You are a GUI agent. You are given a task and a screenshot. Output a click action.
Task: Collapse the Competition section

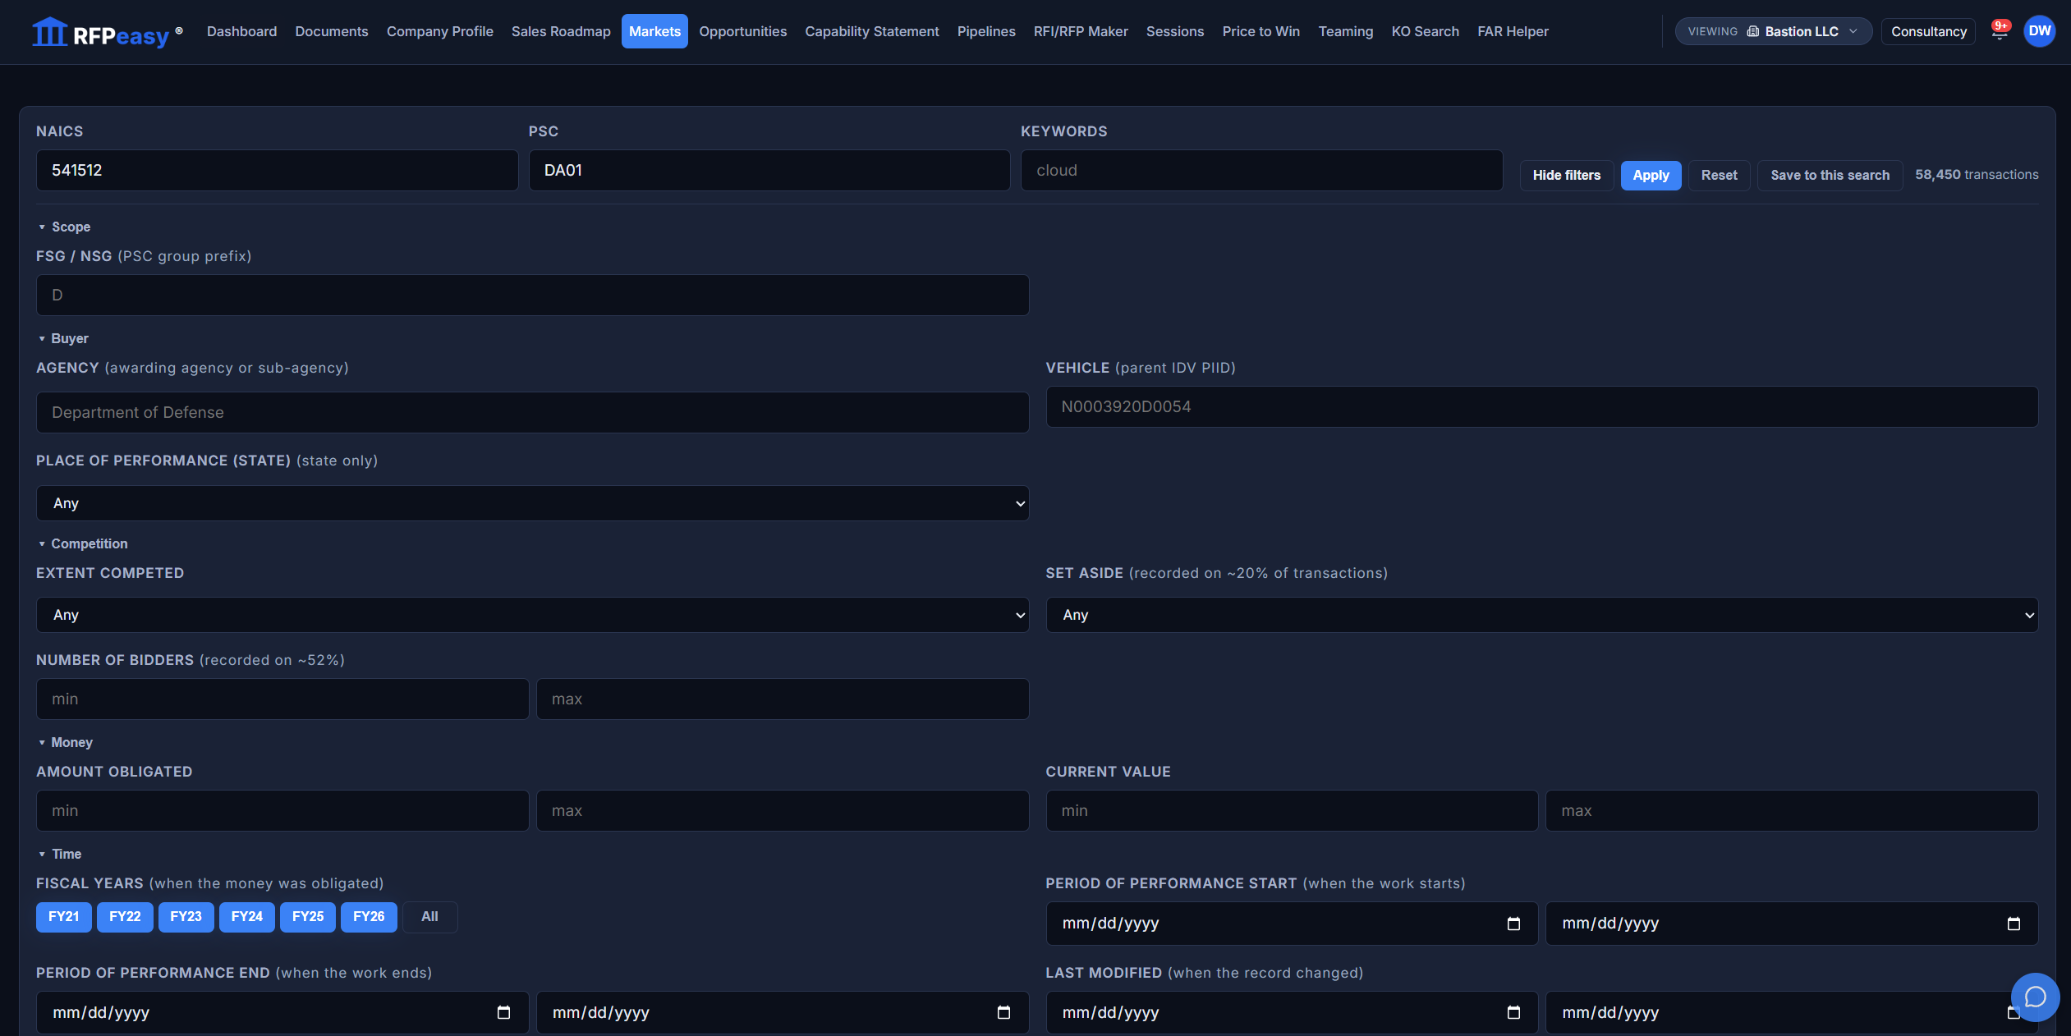coord(83,543)
